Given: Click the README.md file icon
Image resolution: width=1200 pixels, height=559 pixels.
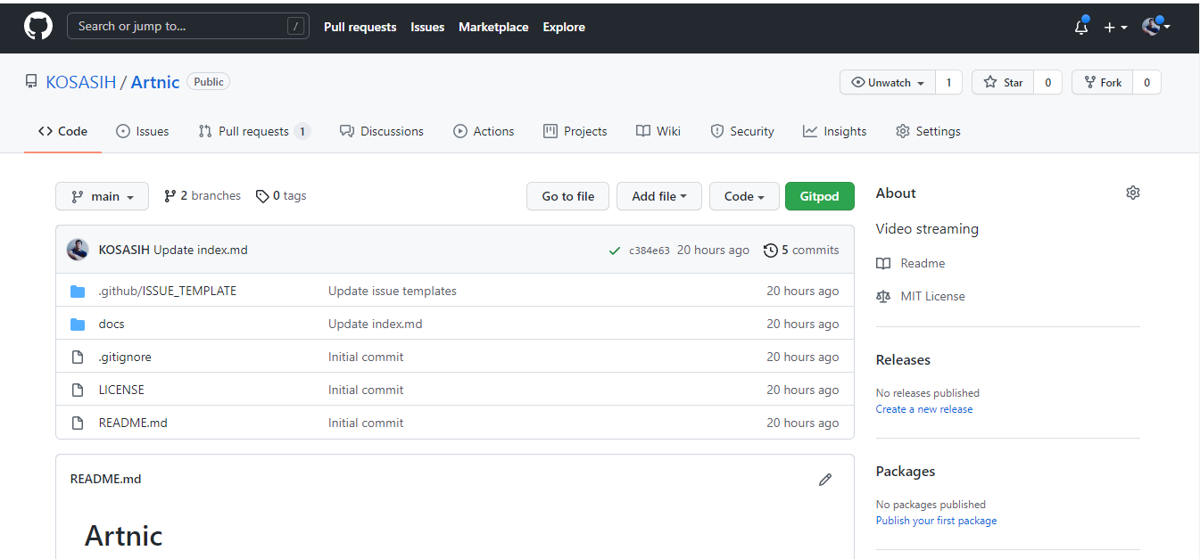Looking at the screenshot, I should 78,423.
